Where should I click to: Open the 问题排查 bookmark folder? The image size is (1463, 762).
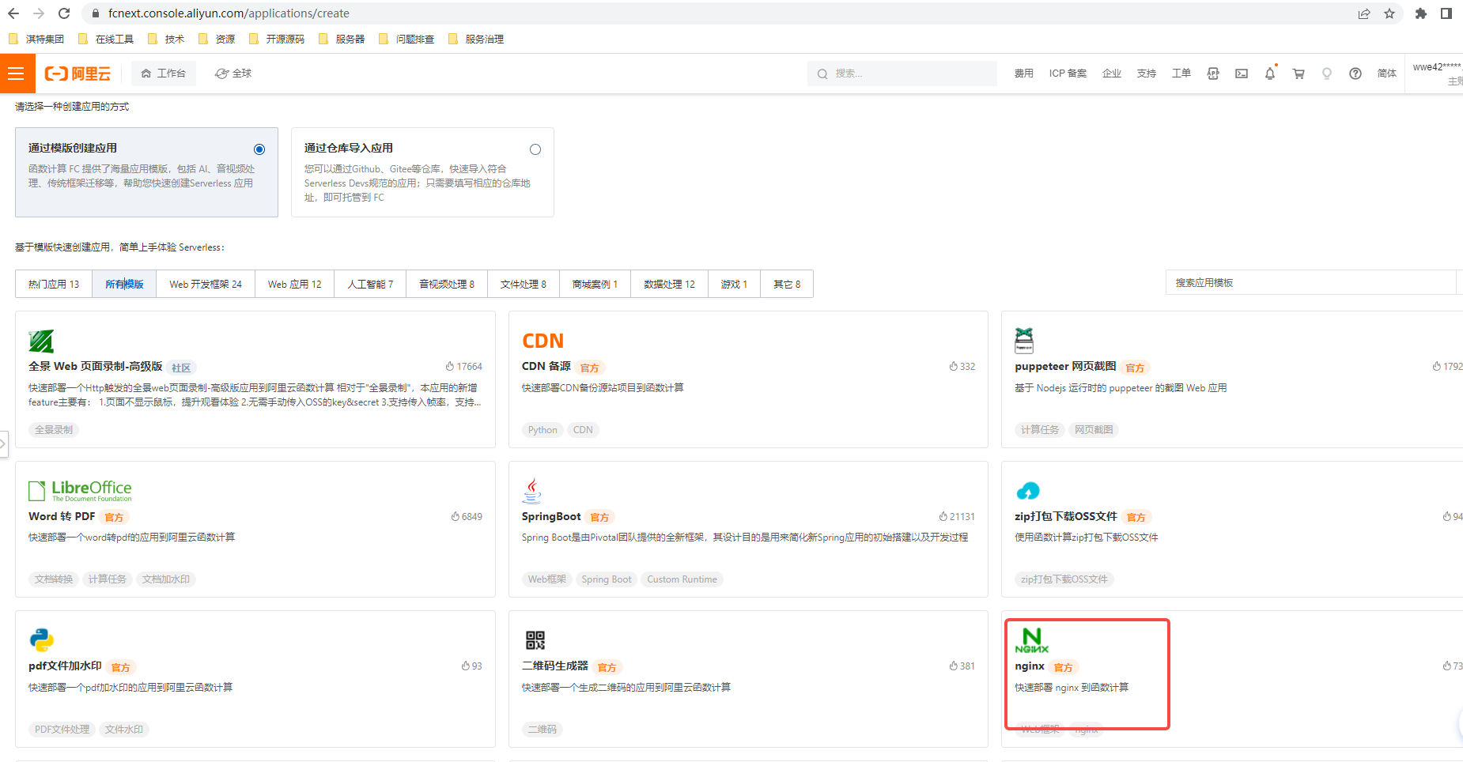click(x=406, y=39)
